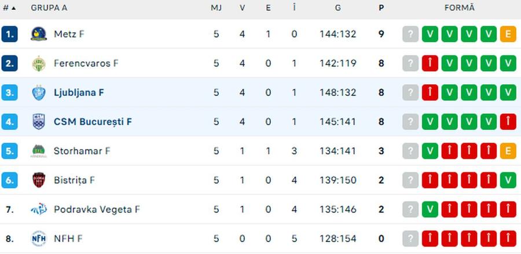The height and width of the screenshot is (254, 521).
Task: Click the Bistrița F team crest
Action: [x=39, y=180]
